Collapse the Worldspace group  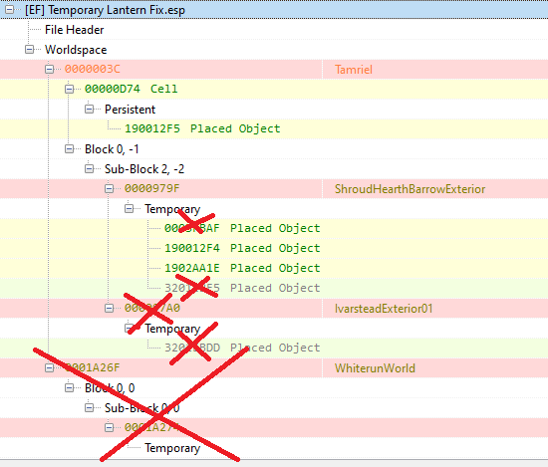tap(29, 49)
